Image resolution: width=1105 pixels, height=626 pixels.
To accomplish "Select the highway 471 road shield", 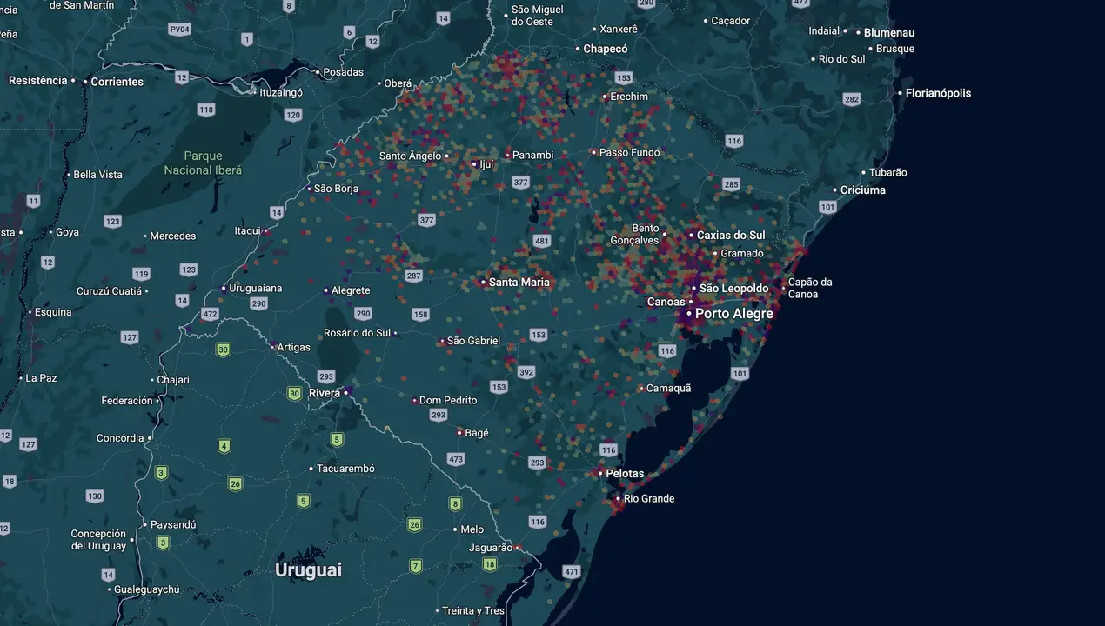I will click(x=572, y=571).
